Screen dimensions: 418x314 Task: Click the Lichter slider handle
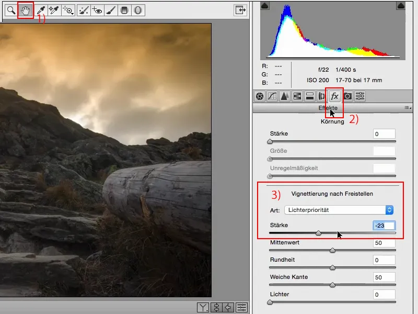coord(270,302)
